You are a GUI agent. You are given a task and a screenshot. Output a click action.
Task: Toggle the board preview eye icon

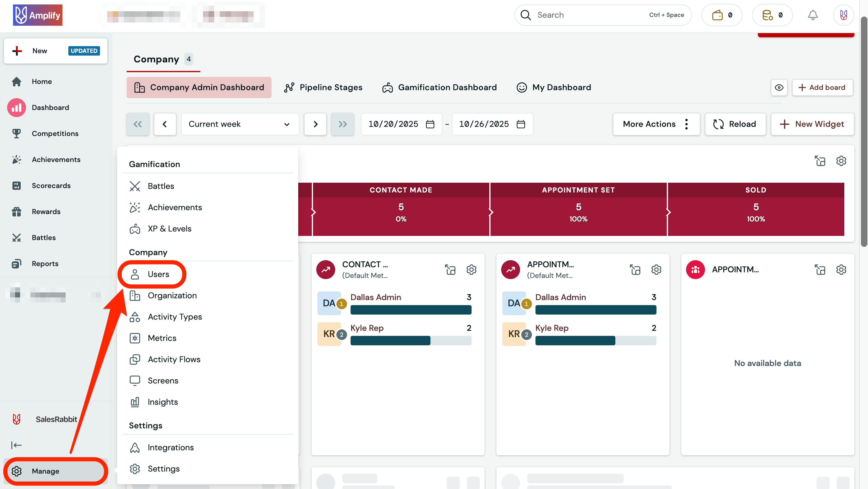pyautogui.click(x=779, y=87)
